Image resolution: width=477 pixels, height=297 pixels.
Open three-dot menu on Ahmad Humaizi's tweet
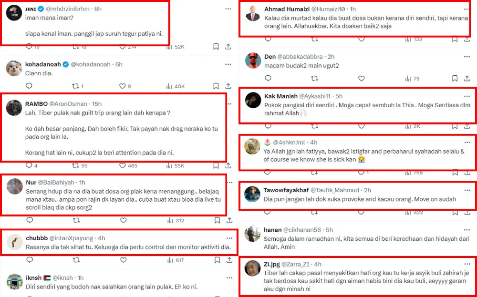click(467, 9)
